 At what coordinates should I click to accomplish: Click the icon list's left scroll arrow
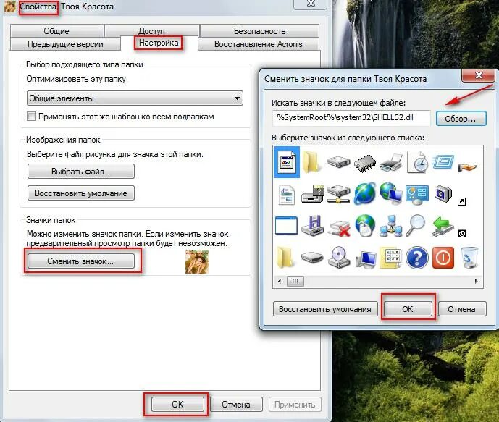(280, 281)
